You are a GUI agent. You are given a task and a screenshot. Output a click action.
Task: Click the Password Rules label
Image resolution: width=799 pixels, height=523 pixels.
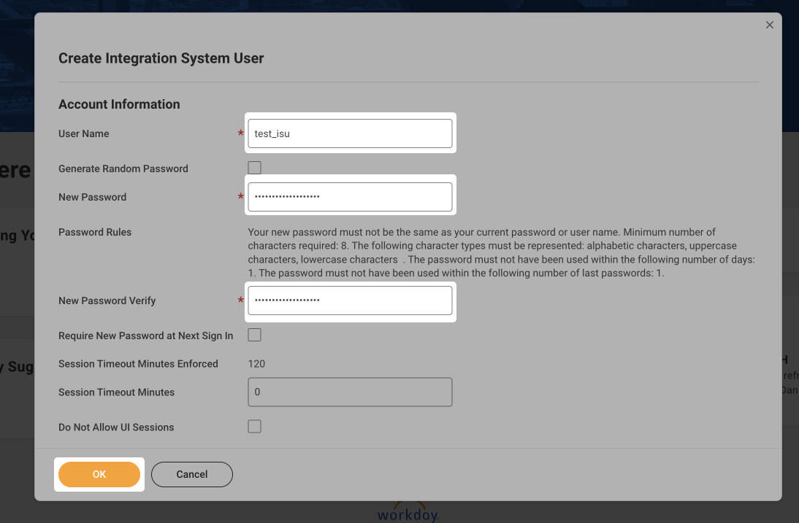95,232
